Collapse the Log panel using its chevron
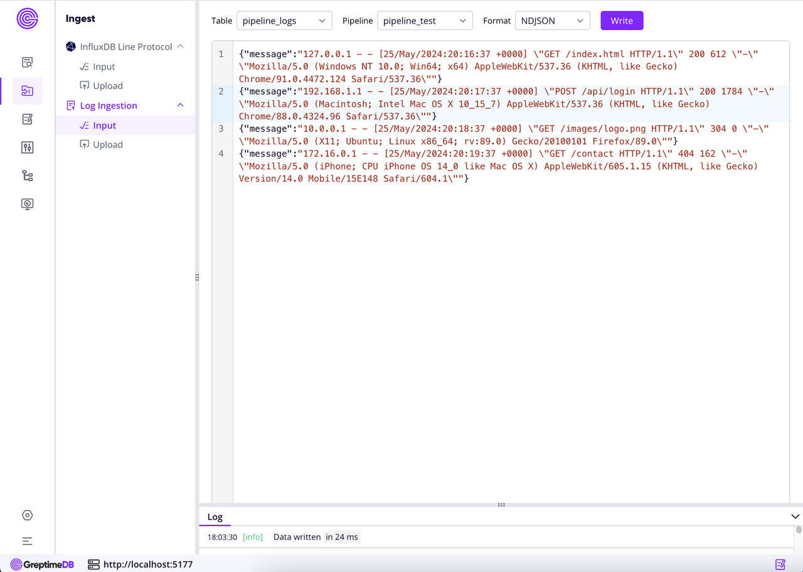The width and height of the screenshot is (803, 572). (x=794, y=516)
